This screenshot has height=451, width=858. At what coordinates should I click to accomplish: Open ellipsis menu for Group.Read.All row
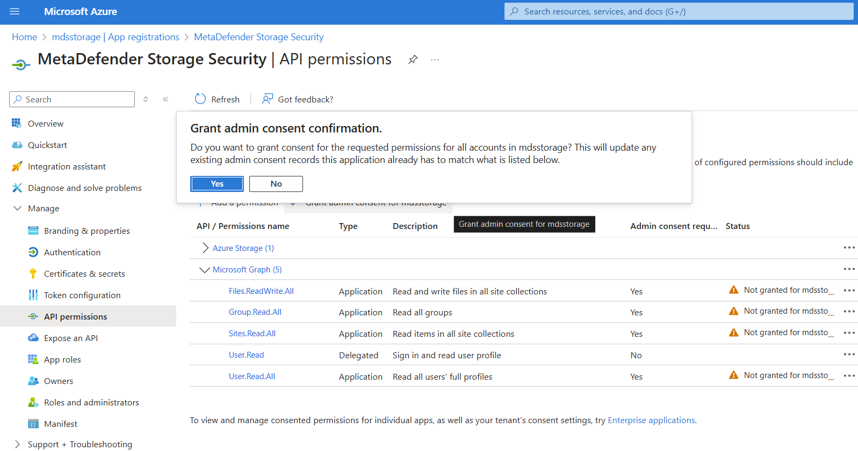point(849,312)
